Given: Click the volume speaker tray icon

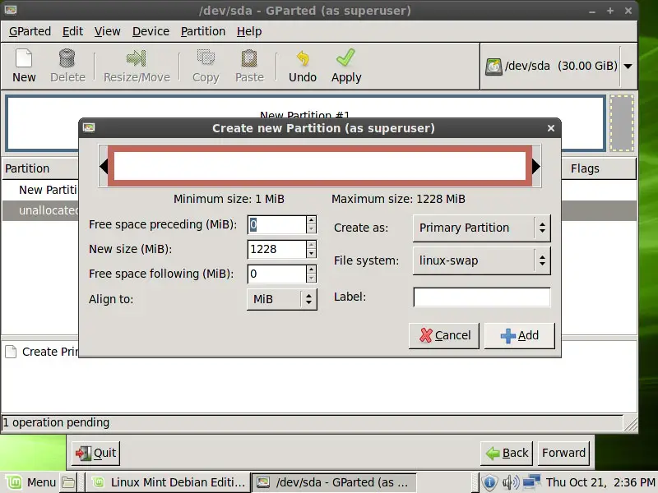Looking at the screenshot, I should tap(510, 482).
